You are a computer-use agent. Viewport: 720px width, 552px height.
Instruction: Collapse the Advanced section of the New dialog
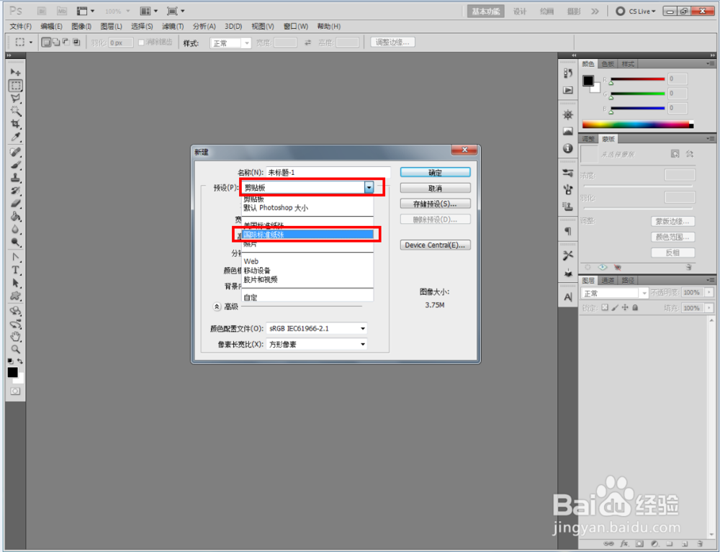click(217, 306)
